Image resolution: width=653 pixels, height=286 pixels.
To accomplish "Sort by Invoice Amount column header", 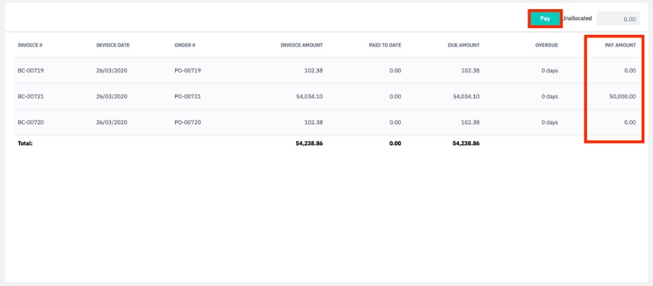I will 301,45.
